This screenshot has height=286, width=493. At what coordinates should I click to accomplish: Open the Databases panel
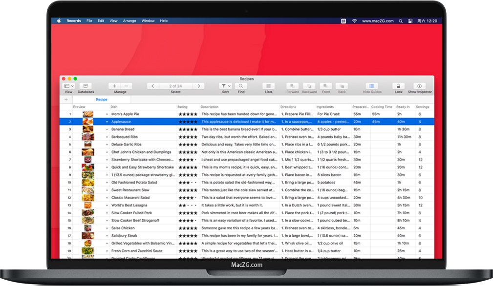point(86,85)
